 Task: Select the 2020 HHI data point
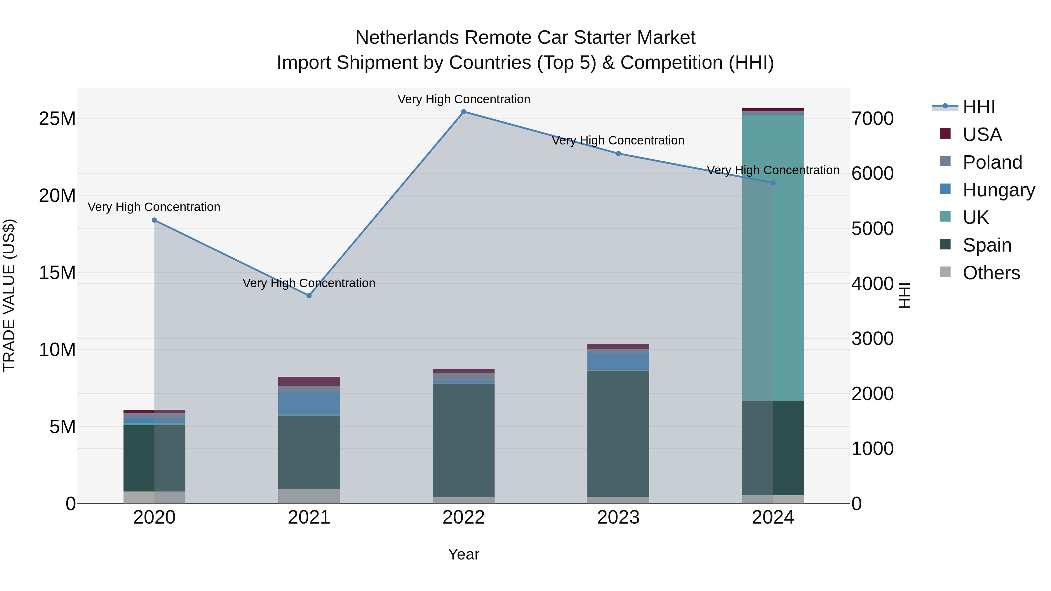coord(154,220)
